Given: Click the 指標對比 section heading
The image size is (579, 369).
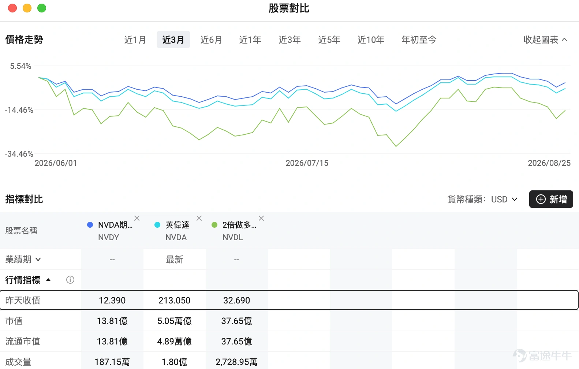Looking at the screenshot, I should [24, 199].
